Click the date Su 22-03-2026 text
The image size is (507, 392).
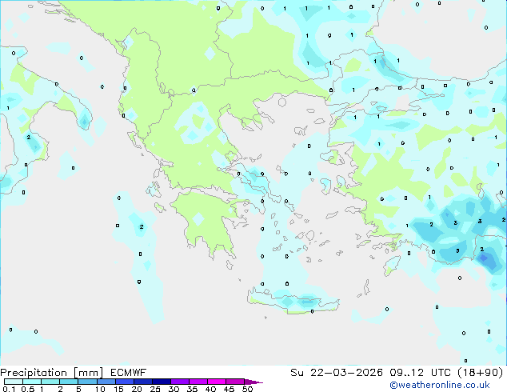(x=337, y=373)
